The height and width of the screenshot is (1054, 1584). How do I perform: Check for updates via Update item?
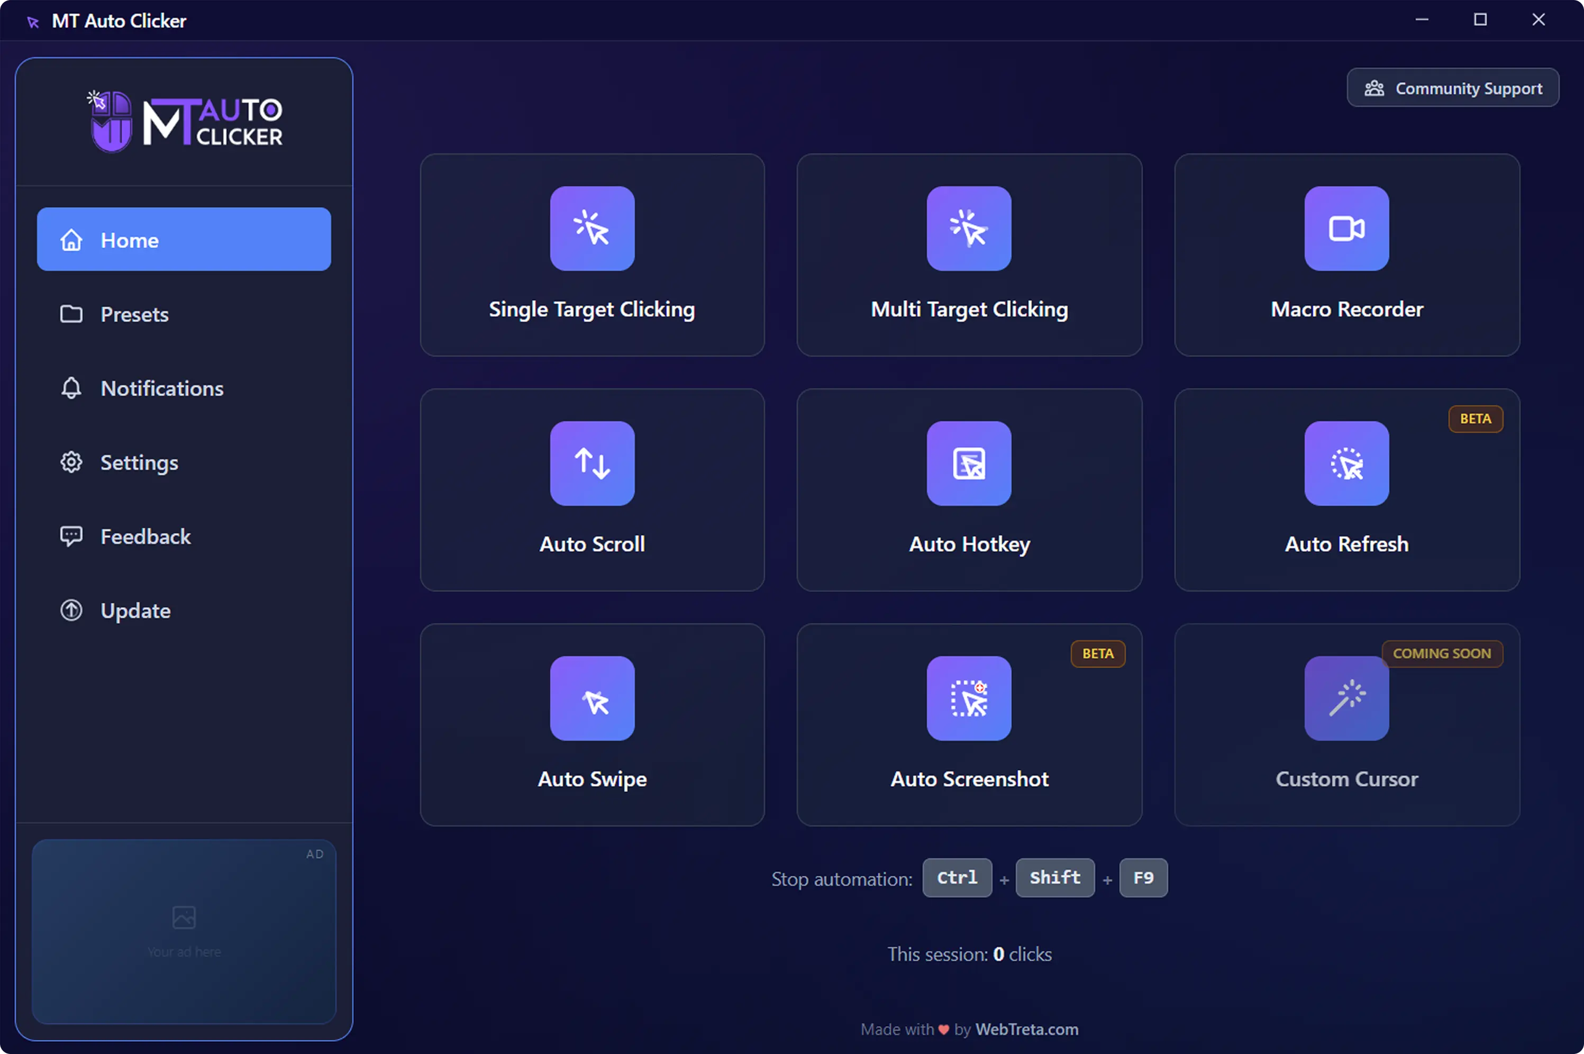pyautogui.click(x=135, y=611)
